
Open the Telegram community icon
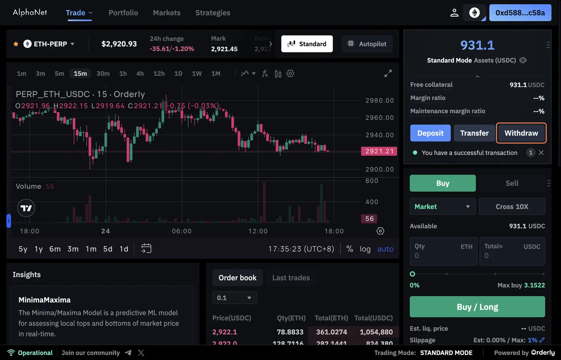(x=128, y=353)
